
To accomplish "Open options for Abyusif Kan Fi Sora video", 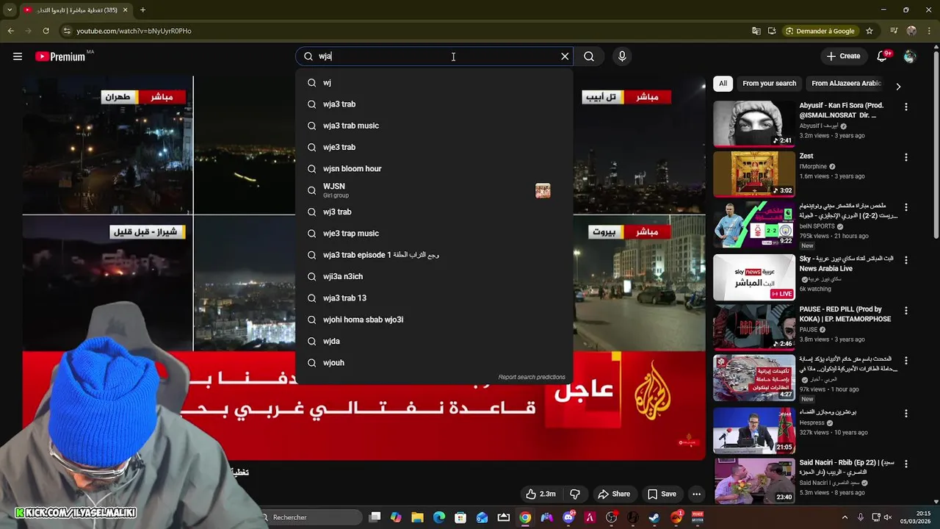I will (x=905, y=107).
